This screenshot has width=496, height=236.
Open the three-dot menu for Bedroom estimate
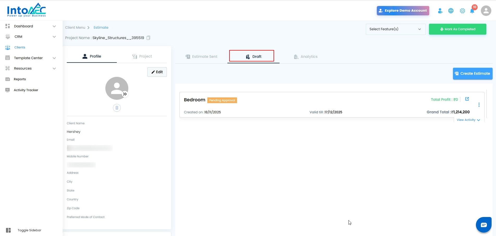(x=479, y=105)
